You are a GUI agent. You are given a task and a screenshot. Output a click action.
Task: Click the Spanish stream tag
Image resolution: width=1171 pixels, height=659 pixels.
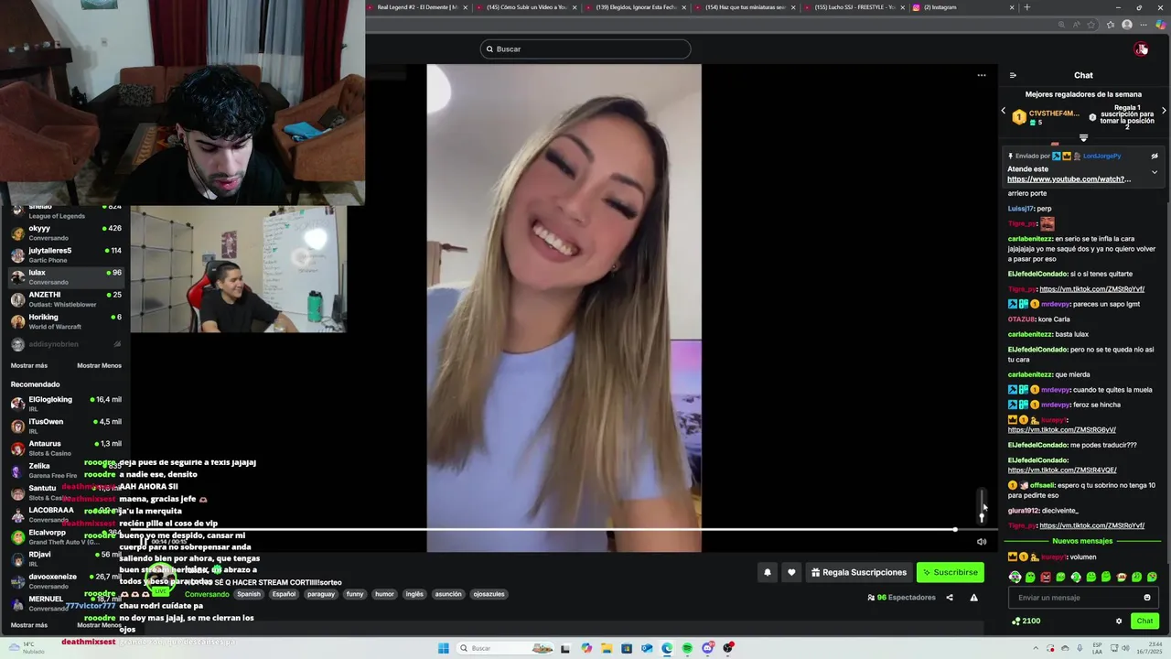249,594
